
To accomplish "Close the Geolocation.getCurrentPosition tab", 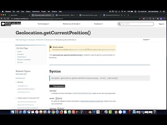I will click(x=53, y=15).
